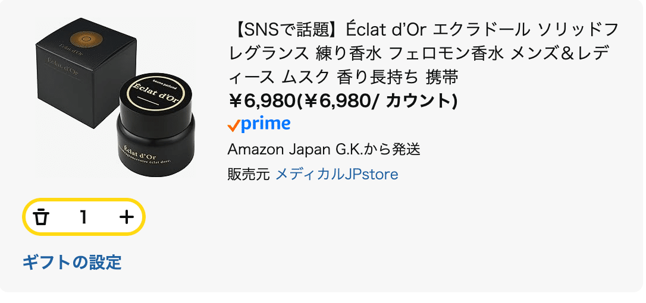Click the per-count price (¥6,980/ カウント)

[x=377, y=101]
